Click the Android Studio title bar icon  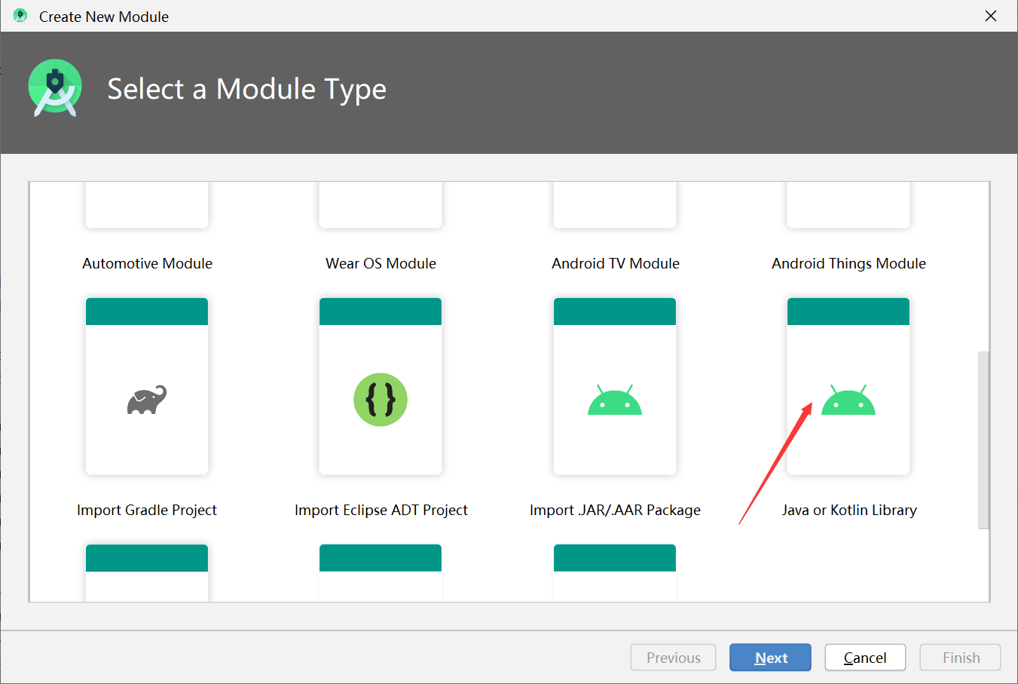click(x=20, y=16)
